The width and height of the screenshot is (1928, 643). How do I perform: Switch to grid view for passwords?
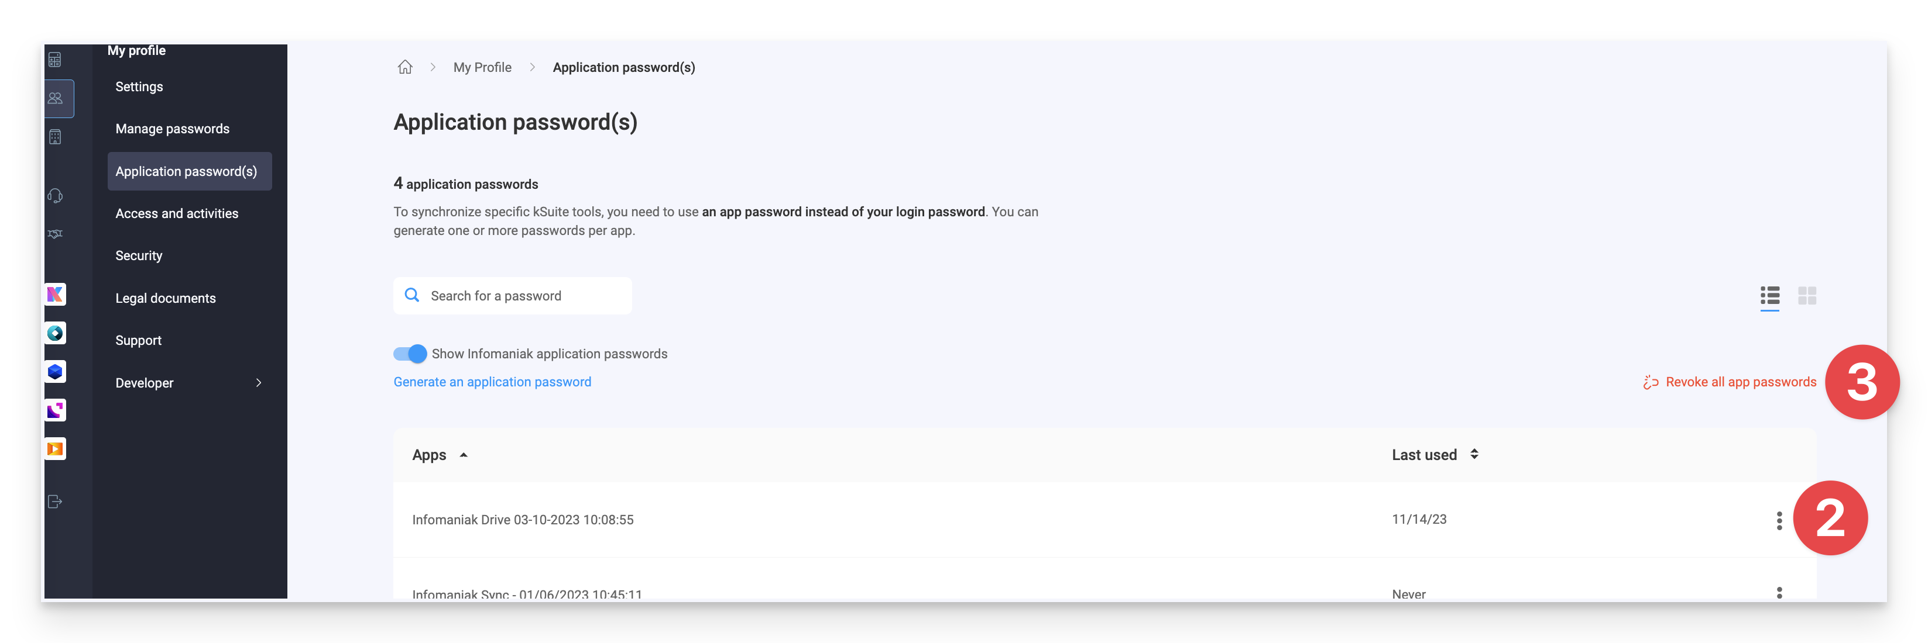coord(1807,296)
